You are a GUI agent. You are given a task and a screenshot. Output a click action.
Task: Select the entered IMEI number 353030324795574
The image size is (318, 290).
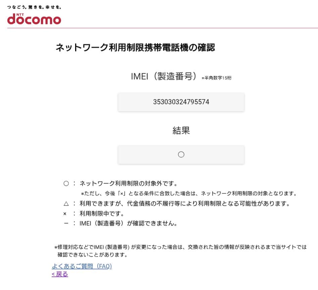coord(181,102)
